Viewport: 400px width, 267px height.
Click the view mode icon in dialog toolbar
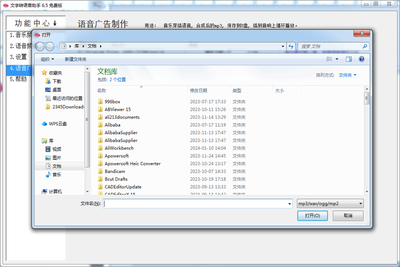click(329, 59)
